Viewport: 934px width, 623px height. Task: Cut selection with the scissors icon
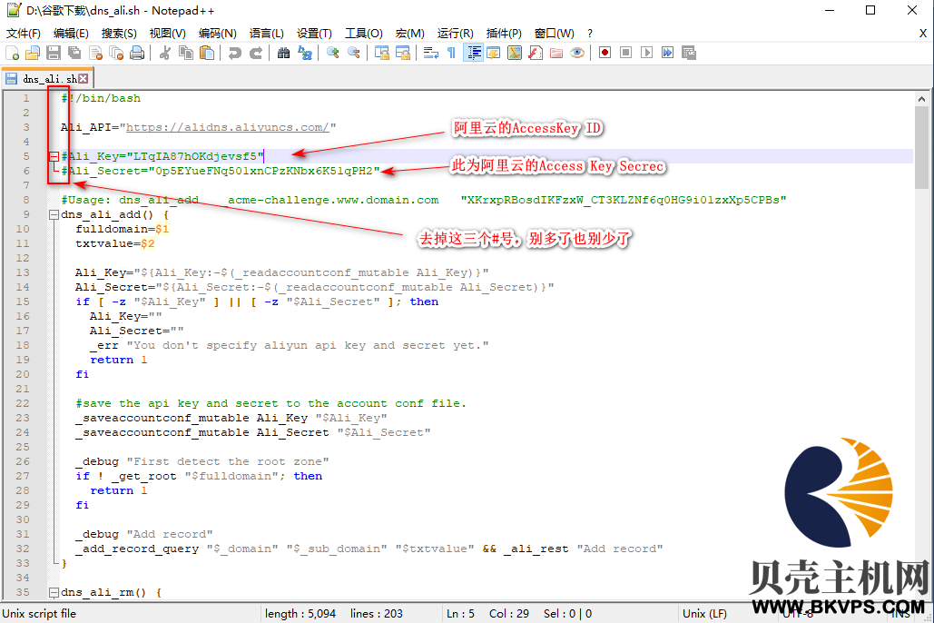[165, 53]
